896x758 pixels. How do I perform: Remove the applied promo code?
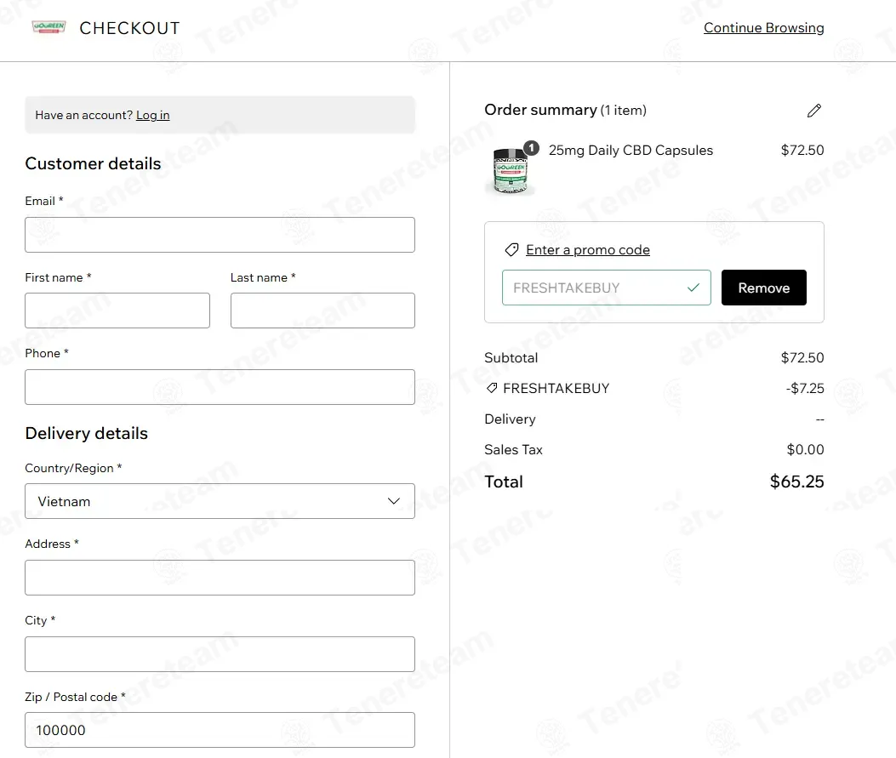pyautogui.click(x=763, y=288)
